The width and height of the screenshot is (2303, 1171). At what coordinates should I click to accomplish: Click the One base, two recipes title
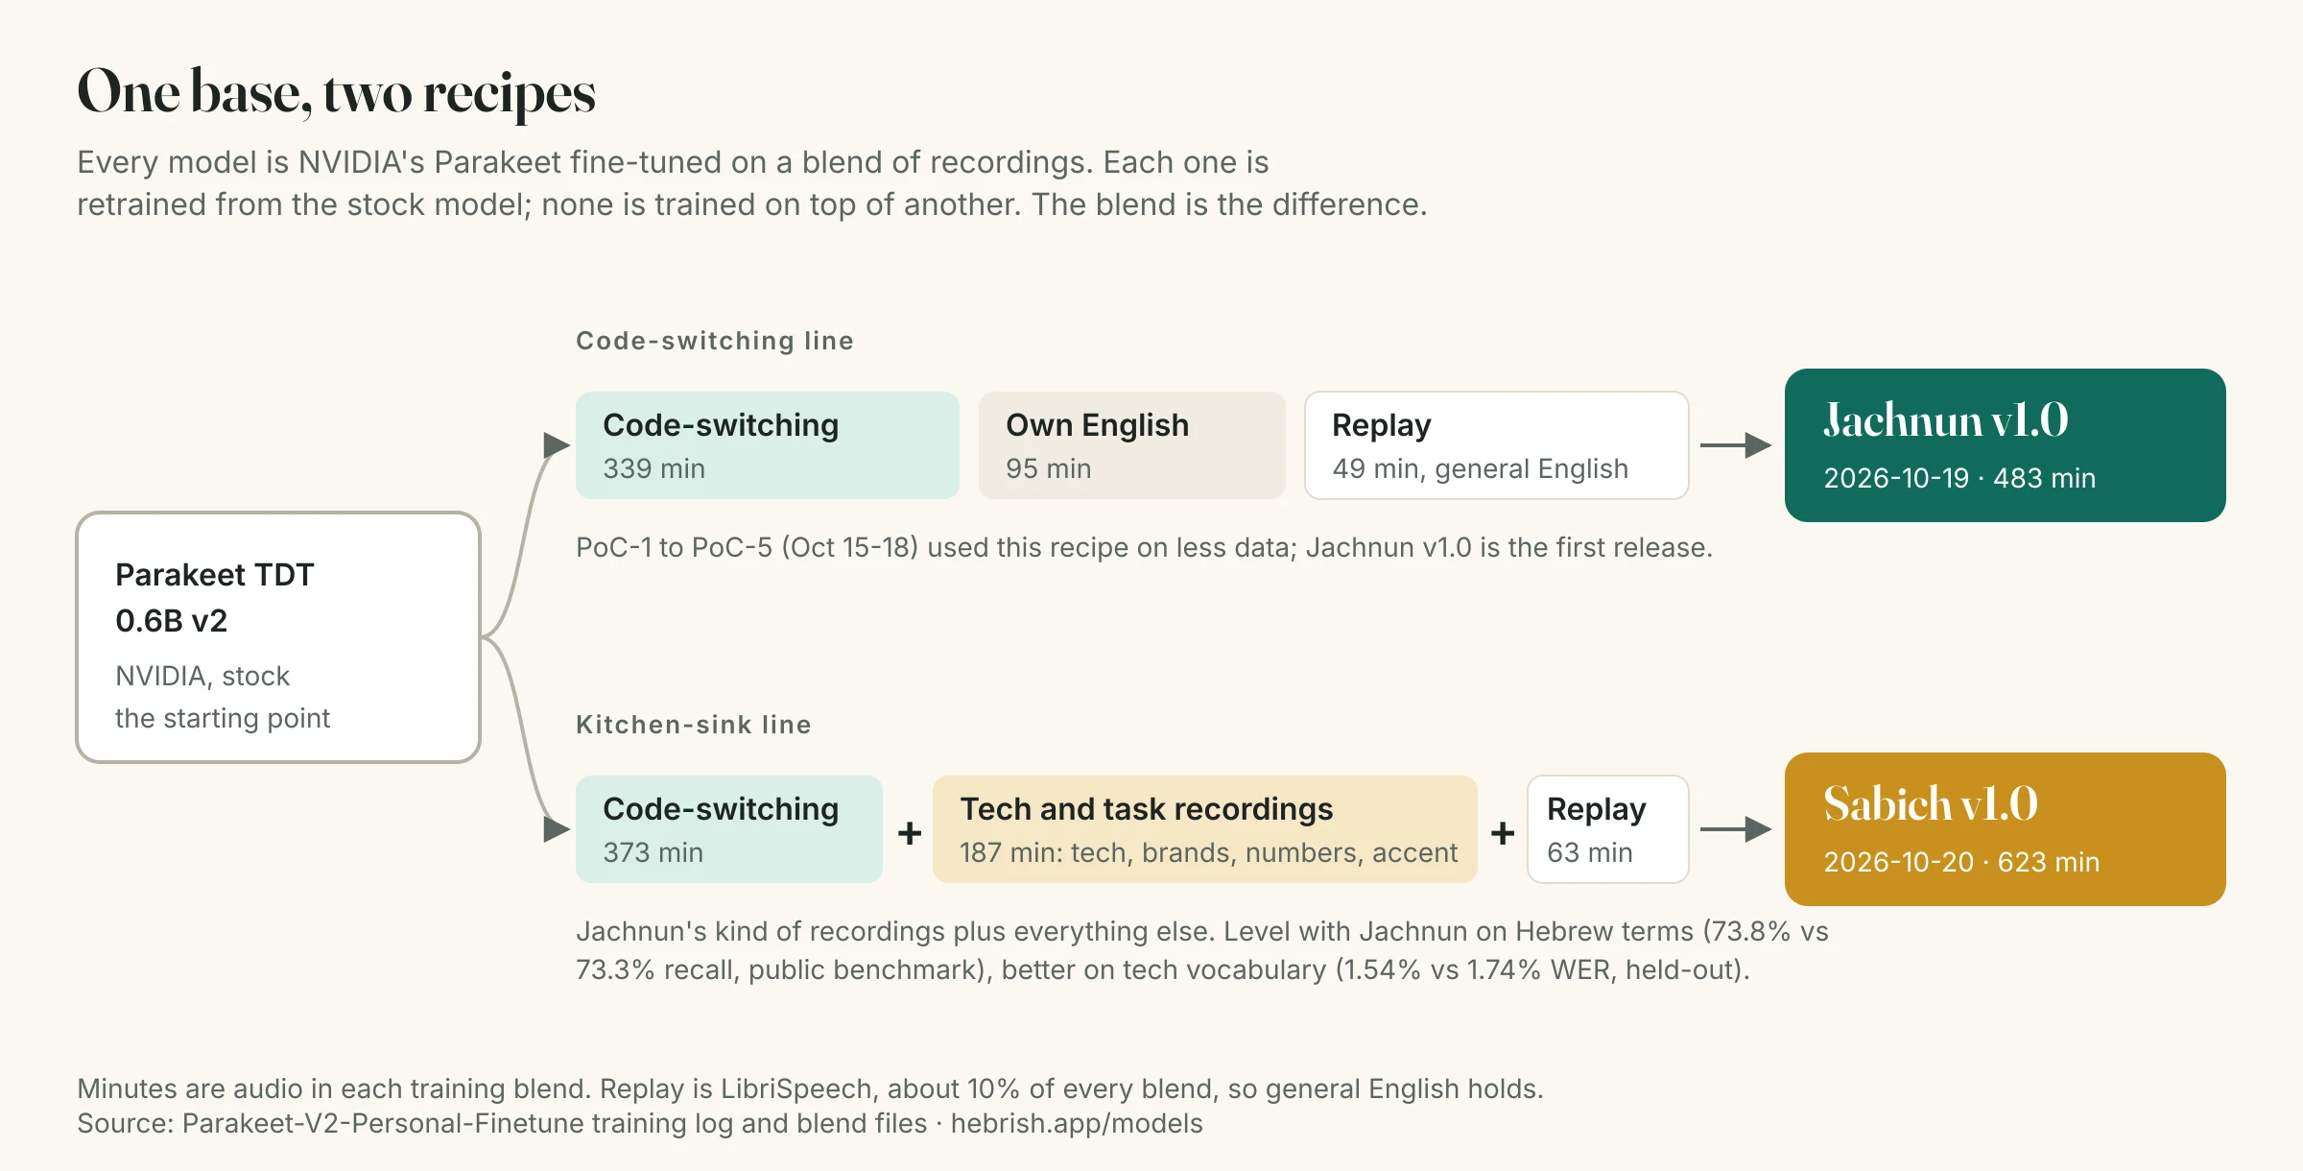point(336,93)
